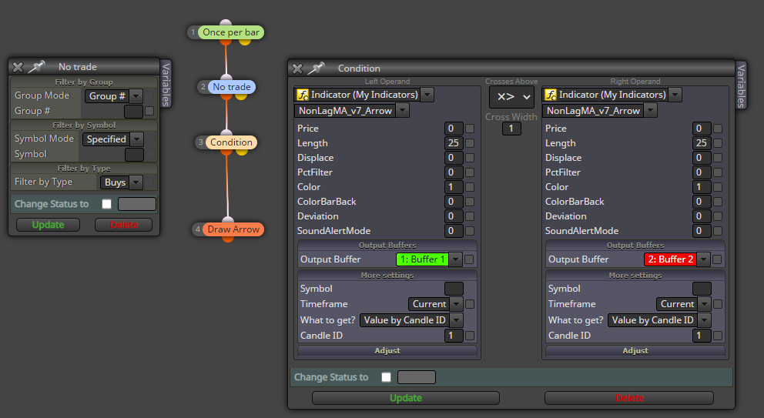Pin the No trade panel
This screenshot has height=418, width=764.
(36, 67)
